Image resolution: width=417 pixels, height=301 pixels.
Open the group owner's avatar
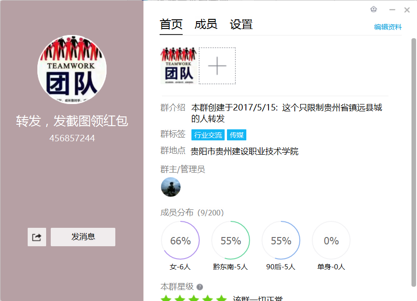tap(171, 187)
